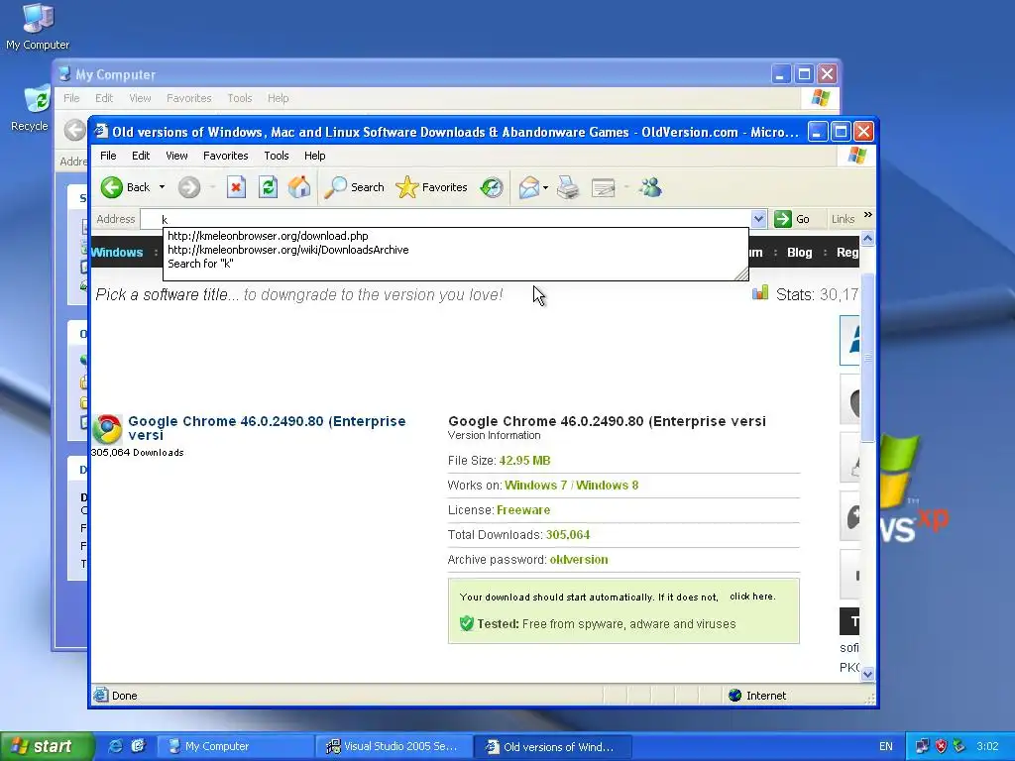The image size is (1015, 761).
Task: Print the page with the printer icon
Action: pyautogui.click(x=568, y=187)
